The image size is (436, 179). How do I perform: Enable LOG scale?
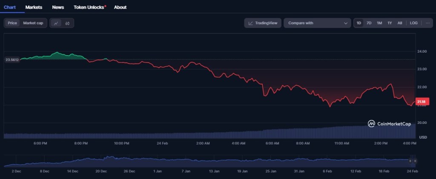(413, 23)
